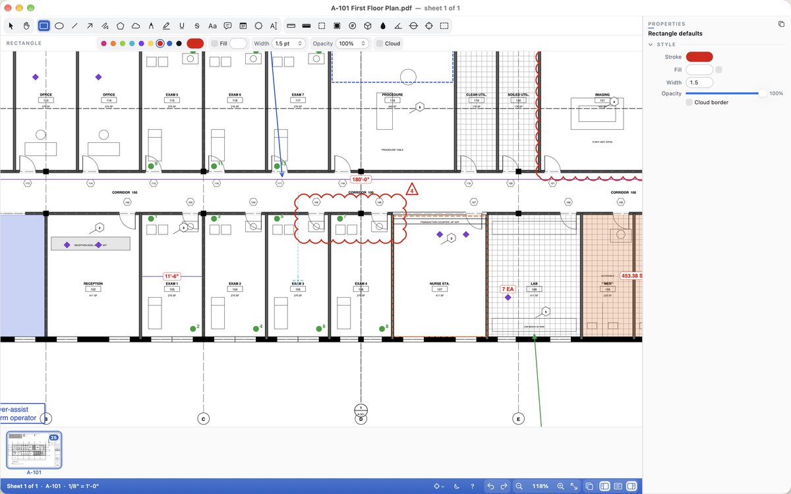The width and height of the screenshot is (791, 494).
Task: Choose the Ellipse markup tool
Action: click(59, 26)
